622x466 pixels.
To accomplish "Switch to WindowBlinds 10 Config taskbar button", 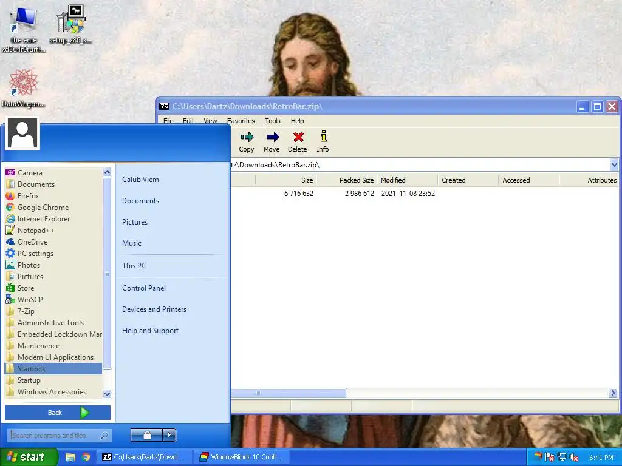I will 242,457.
